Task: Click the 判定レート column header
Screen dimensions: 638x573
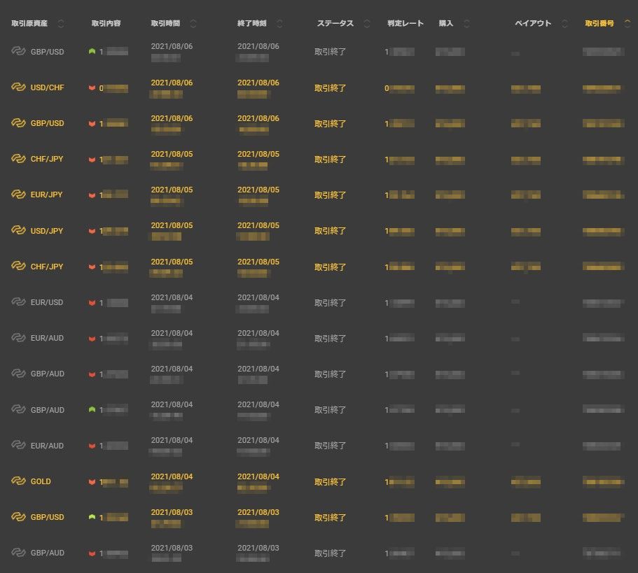Action: 405,24
